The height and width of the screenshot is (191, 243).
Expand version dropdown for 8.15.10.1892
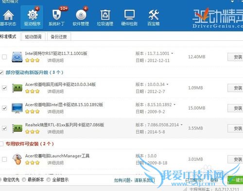tap(174, 104)
